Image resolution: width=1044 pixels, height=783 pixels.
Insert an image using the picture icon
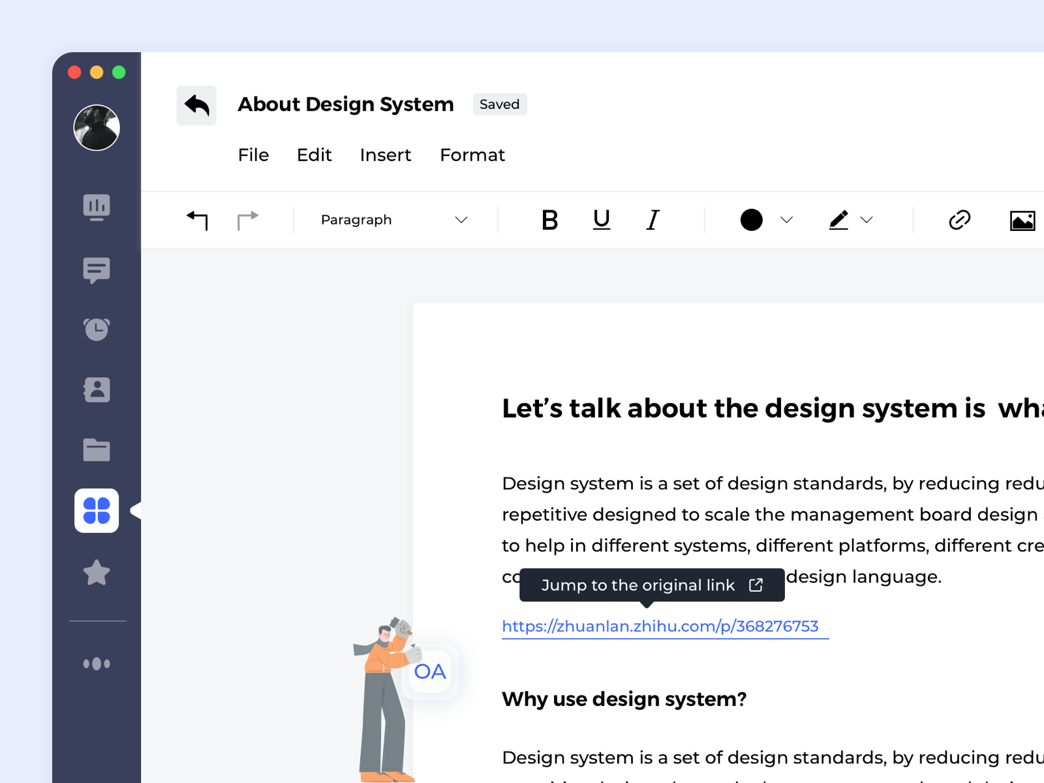[x=1022, y=221]
